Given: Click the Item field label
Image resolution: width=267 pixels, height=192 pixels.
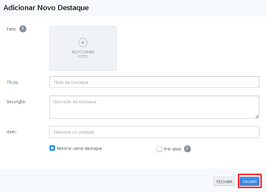Looking at the screenshot, I should [11, 131].
